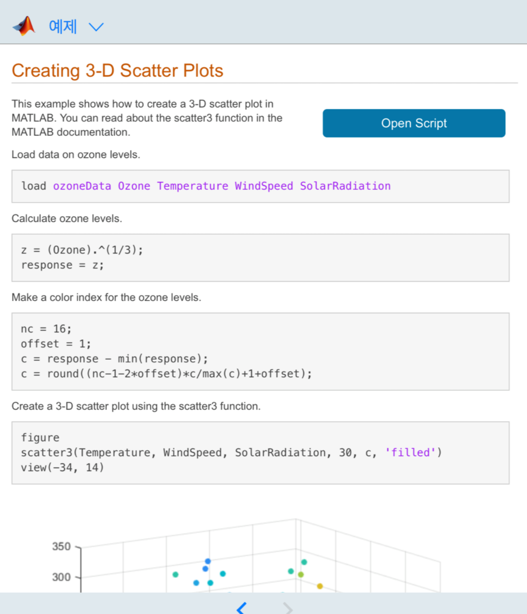Click the Creating 3-D Scatter Plots heading
This screenshot has height=614, width=527.
coord(117,71)
